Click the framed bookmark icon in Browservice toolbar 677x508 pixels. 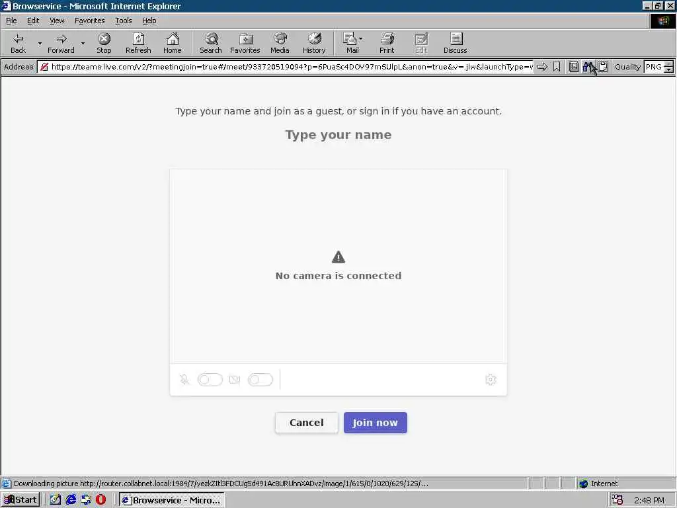coord(573,67)
